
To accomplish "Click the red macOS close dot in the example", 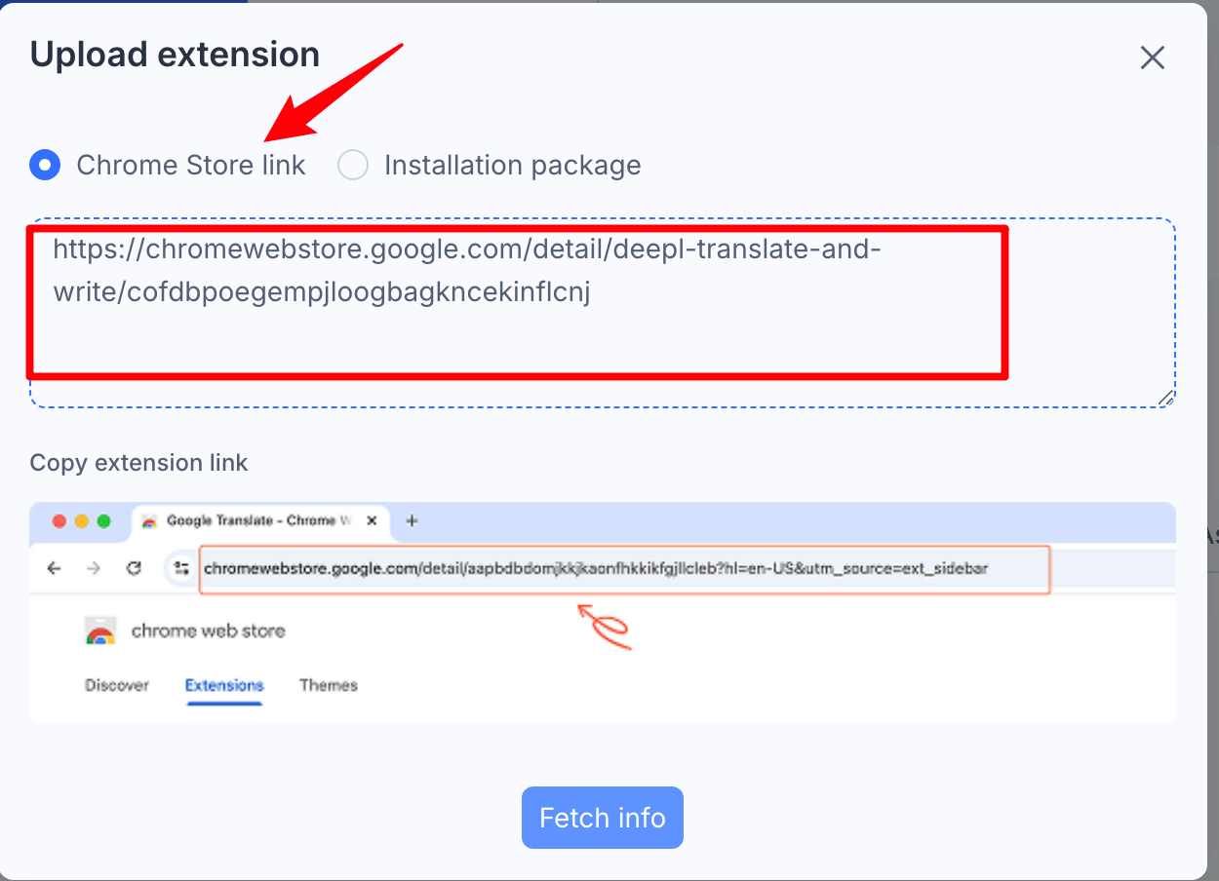I will (x=59, y=521).
